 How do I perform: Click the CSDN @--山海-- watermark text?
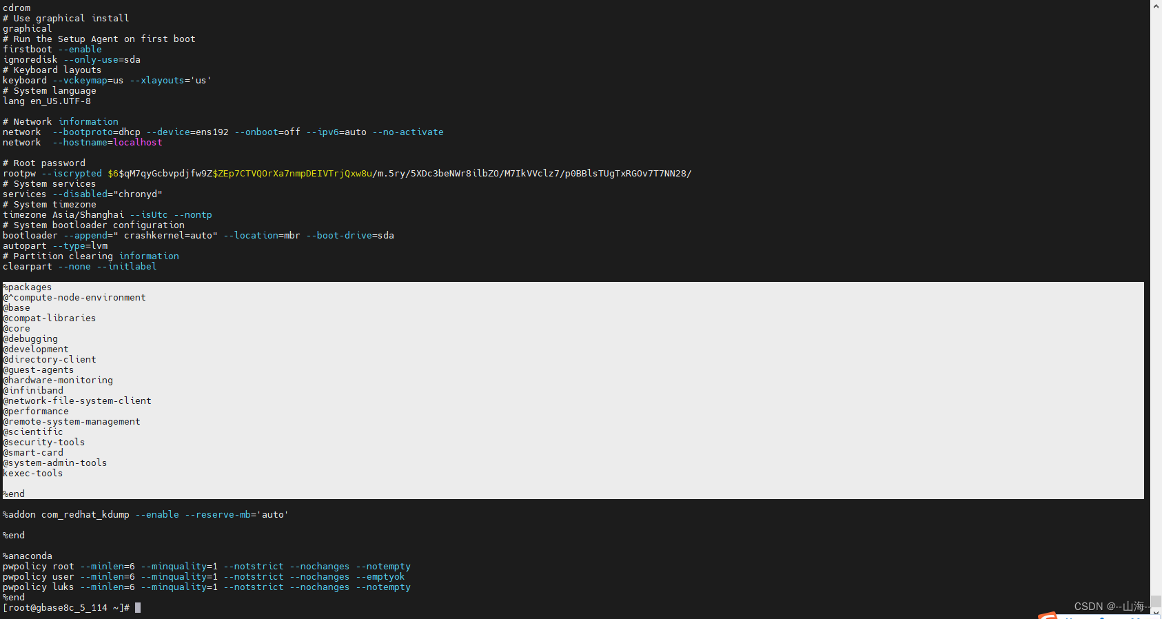(x=1110, y=607)
